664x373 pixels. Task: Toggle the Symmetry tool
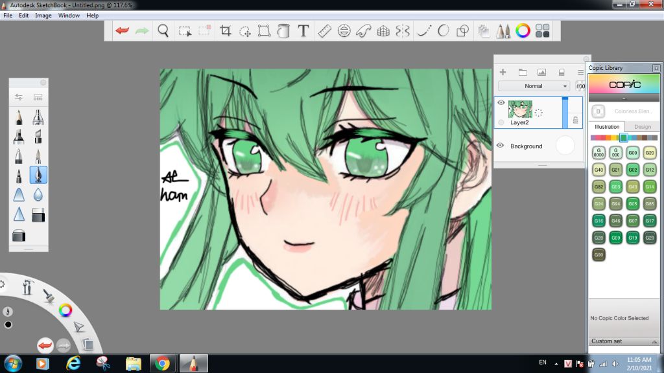tap(403, 30)
